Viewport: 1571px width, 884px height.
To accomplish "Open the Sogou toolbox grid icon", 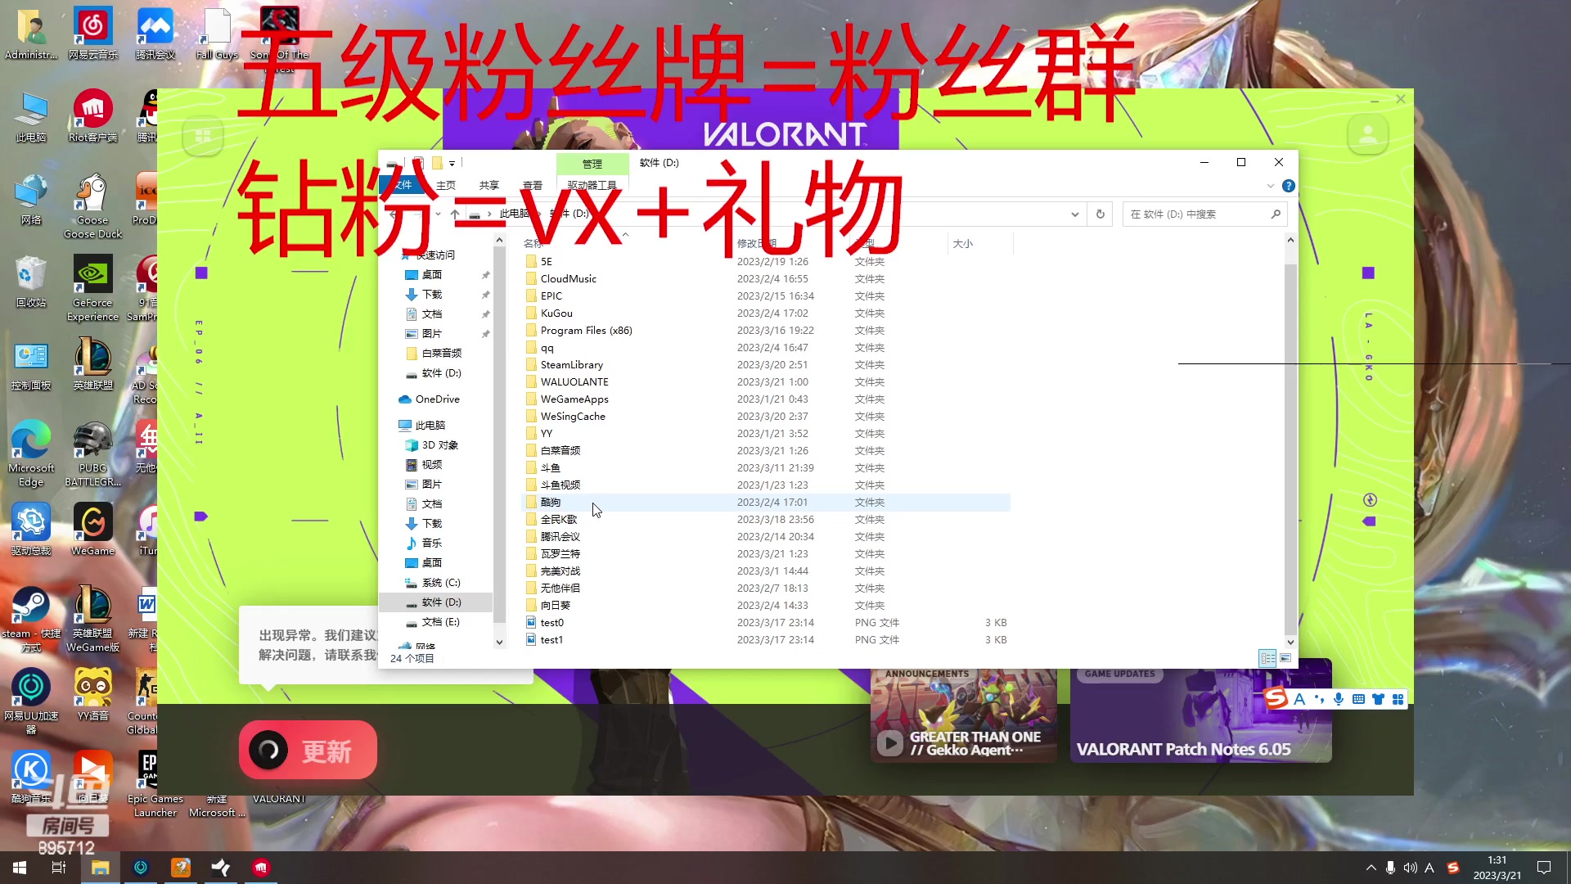I will coord(1399,700).
